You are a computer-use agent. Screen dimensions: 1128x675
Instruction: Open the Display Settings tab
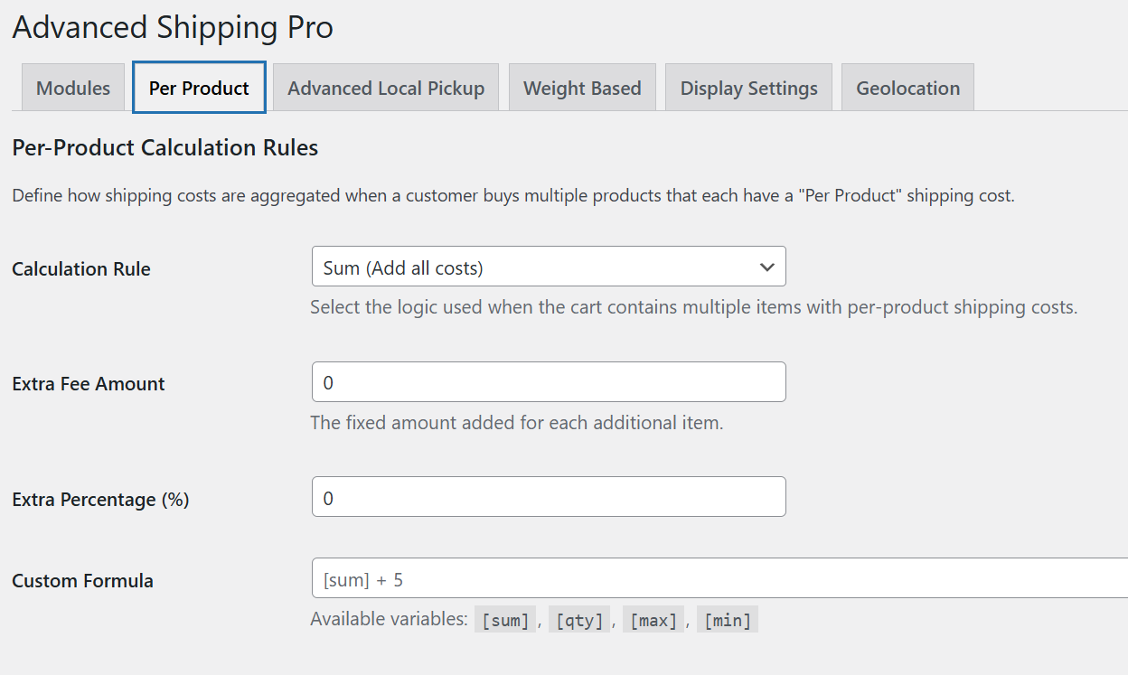pyautogui.click(x=748, y=87)
